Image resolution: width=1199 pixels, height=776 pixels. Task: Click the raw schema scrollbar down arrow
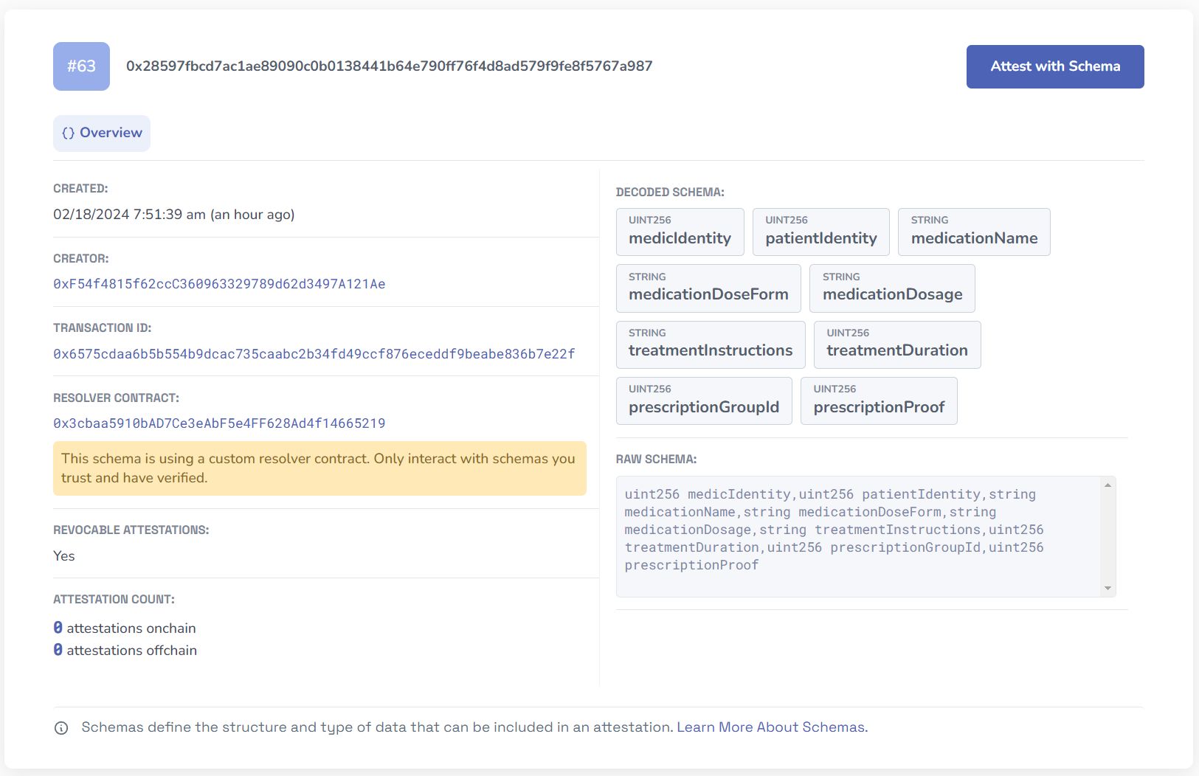click(1108, 589)
